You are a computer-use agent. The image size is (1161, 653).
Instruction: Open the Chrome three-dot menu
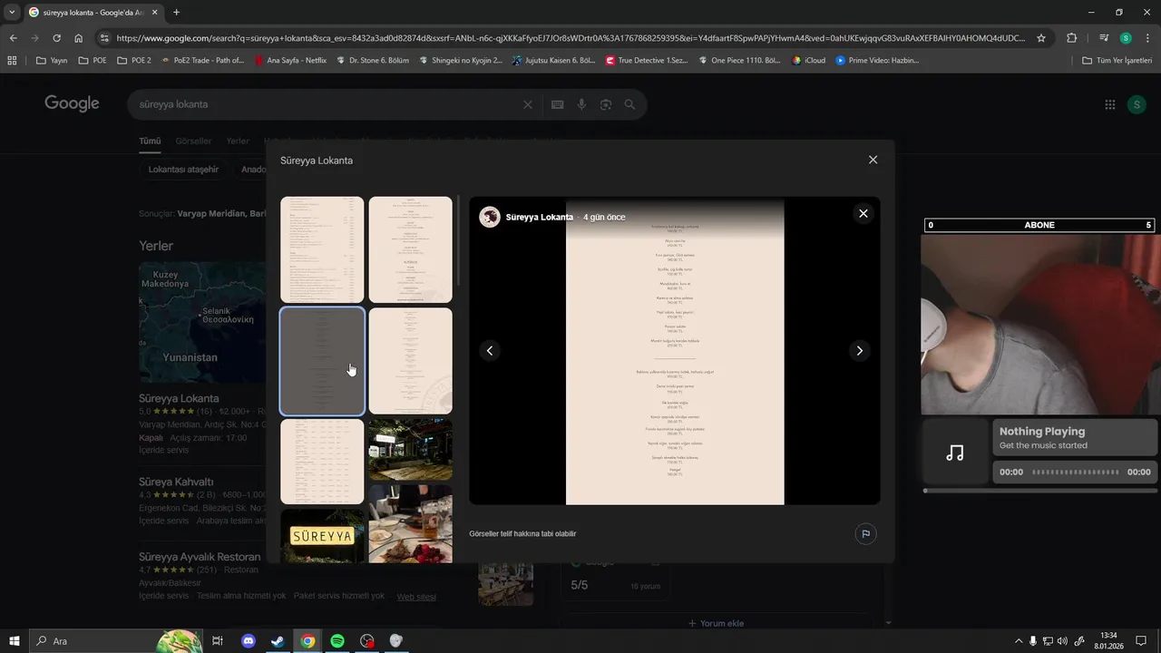1146,38
